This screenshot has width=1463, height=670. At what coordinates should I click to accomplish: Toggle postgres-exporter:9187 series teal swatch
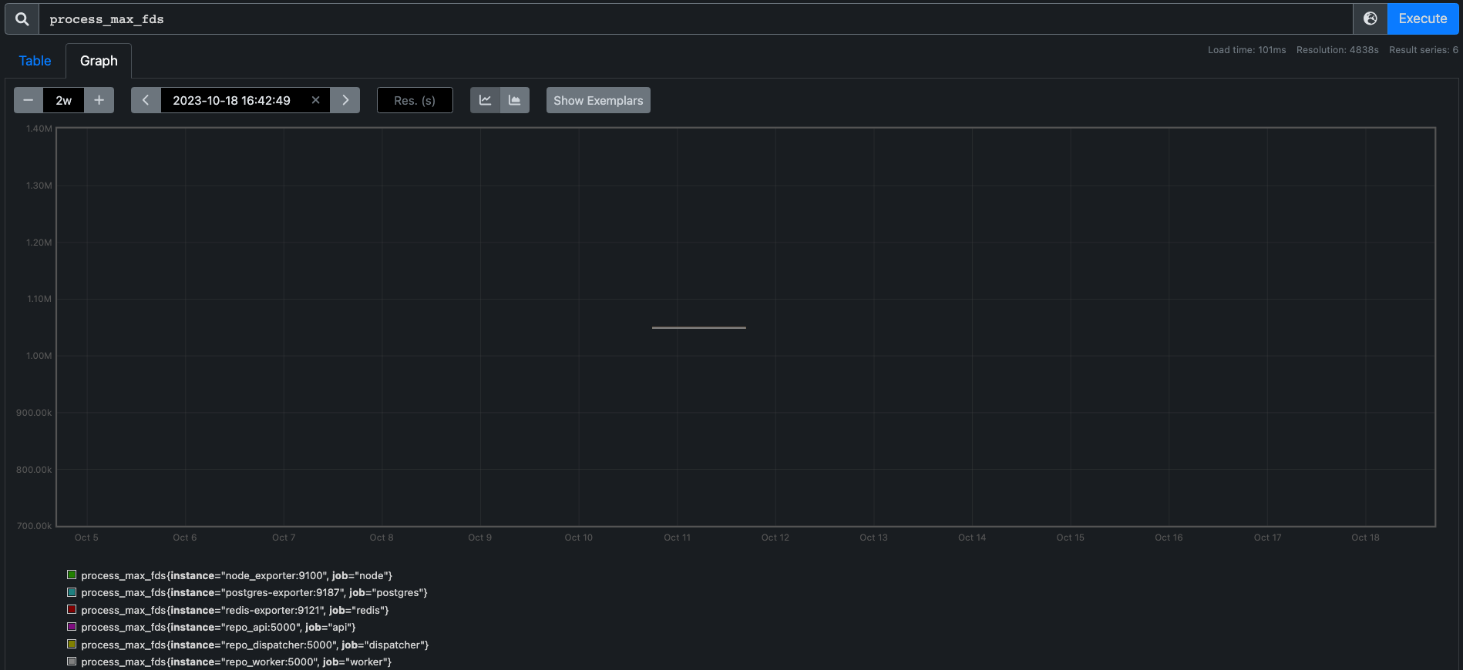pyautogui.click(x=72, y=592)
